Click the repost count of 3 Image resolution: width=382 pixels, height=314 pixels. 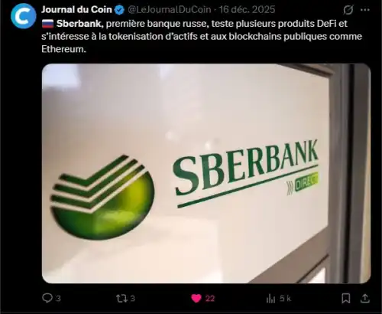pyautogui.click(x=133, y=298)
